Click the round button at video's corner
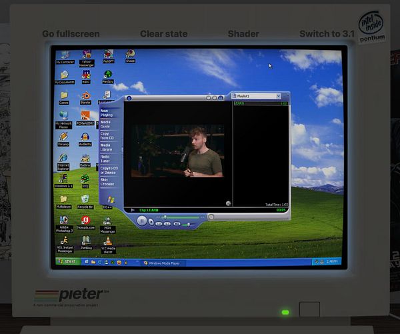Screen dimensions: 400x334 click(228, 203)
